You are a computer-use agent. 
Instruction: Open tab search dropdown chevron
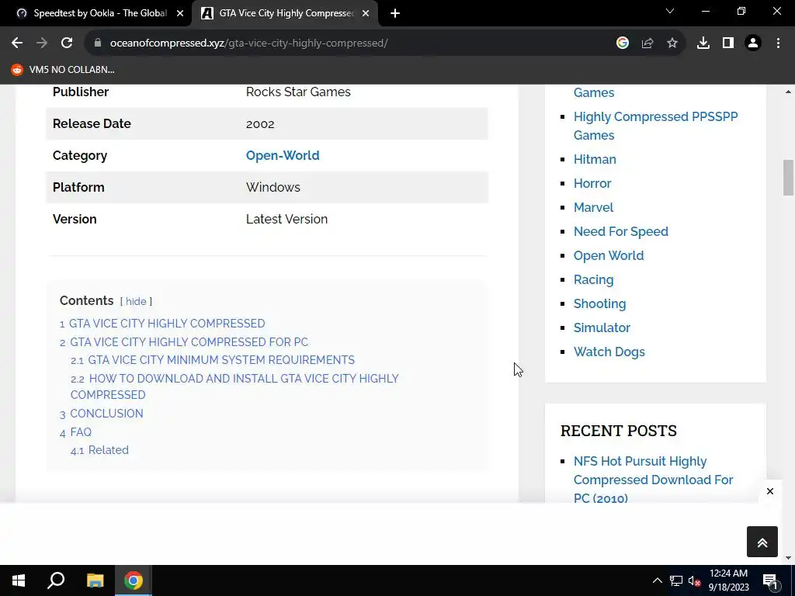click(x=669, y=11)
